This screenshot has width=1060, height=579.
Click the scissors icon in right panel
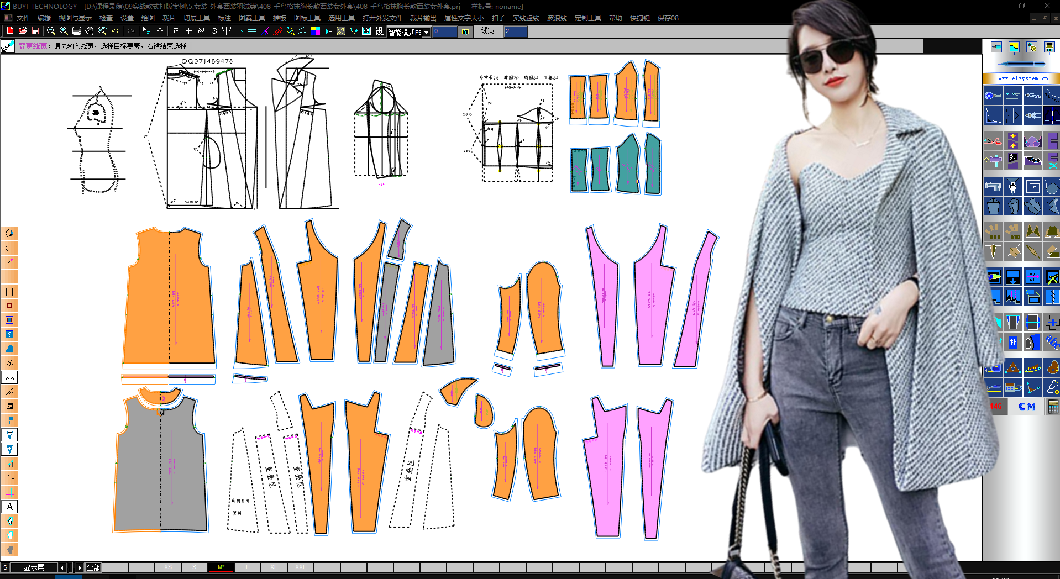pos(993,141)
